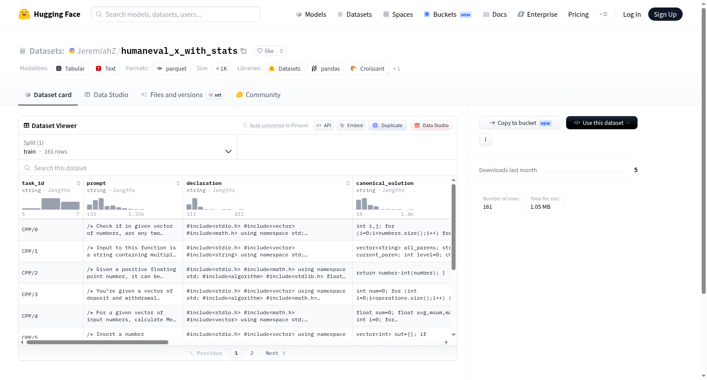
Task: Click the search magnifier in dataset search
Action: [x=27, y=168]
